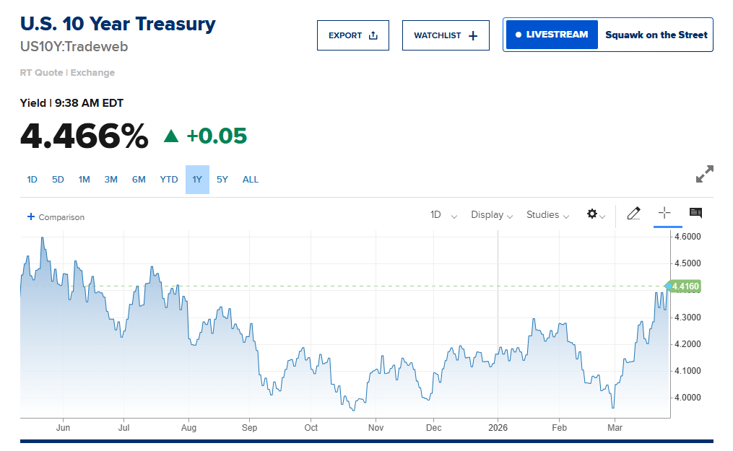This screenshot has height=451, width=733.
Task: Click the pencil draw tool icon
Action: pyautogui.click(x=633, y=214)
